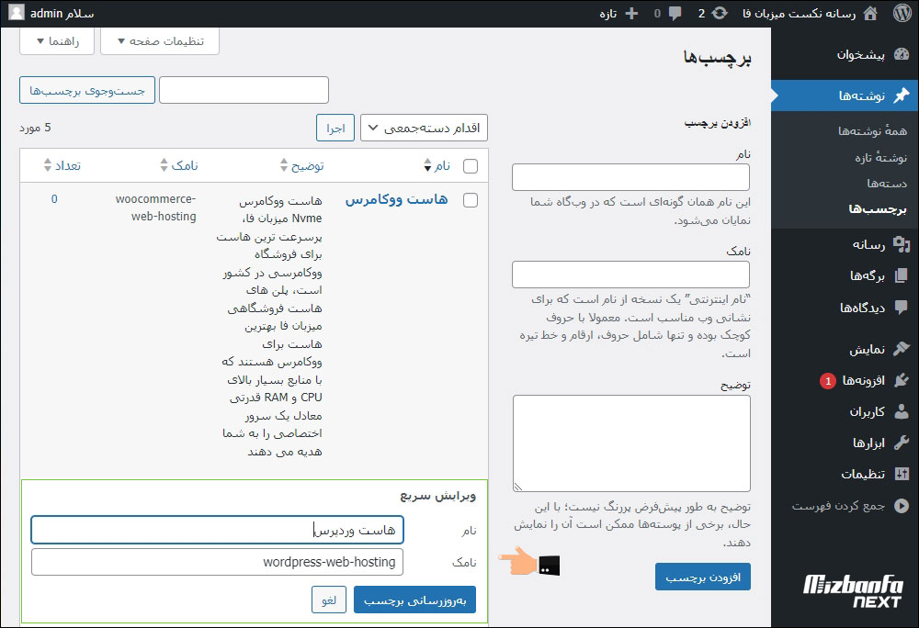Viewport: 919px width, 628px height.
Task: Click the اجرا apply button
Action: tap(335, 128)
